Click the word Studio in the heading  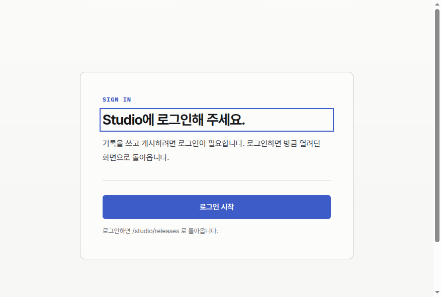pos(122,120)
